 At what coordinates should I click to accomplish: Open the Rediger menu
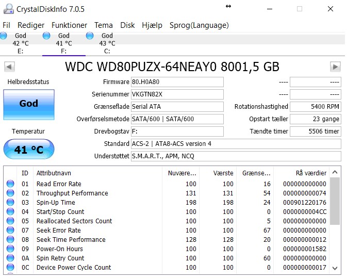(x=31, y=25)
